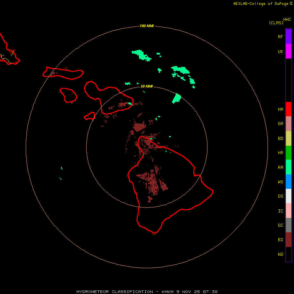The image size is (294, 294).
Task: Click the 'RA' legend label
Action: click(280, 167)
